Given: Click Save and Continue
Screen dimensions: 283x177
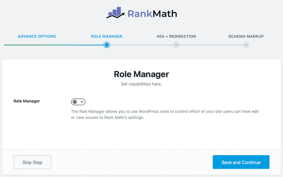Looking at the screenshot, I should [241, 162].
